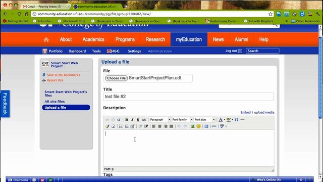Open the Font family dropdown
Viewport: 323px width, 182px height.
coord(182,120)
